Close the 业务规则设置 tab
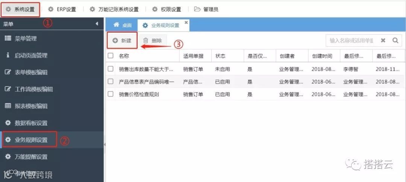Image resolution: width=406 pixels, height=182 pixels. coord(186,23)
